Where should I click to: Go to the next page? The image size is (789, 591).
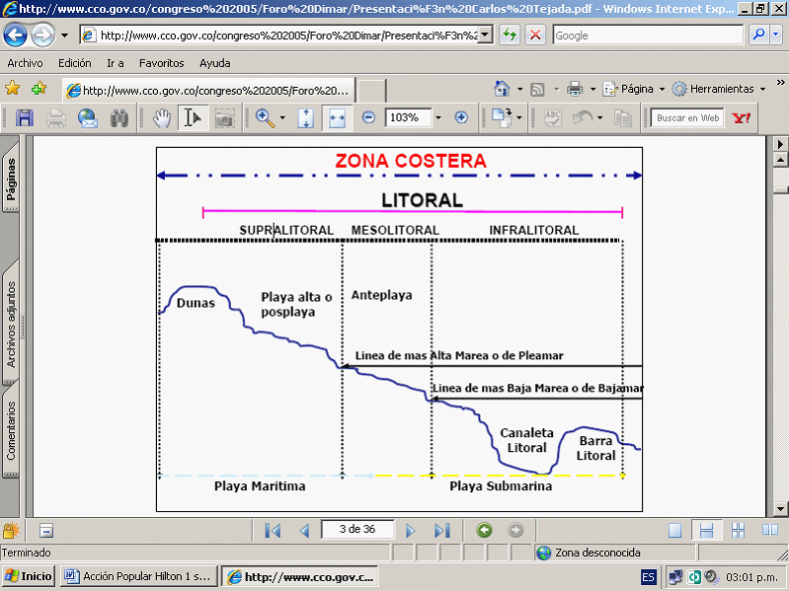[x=411, y=530]
